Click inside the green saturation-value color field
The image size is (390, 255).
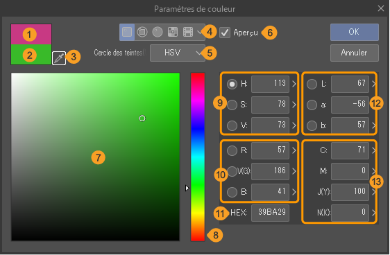tap(95, 157)
